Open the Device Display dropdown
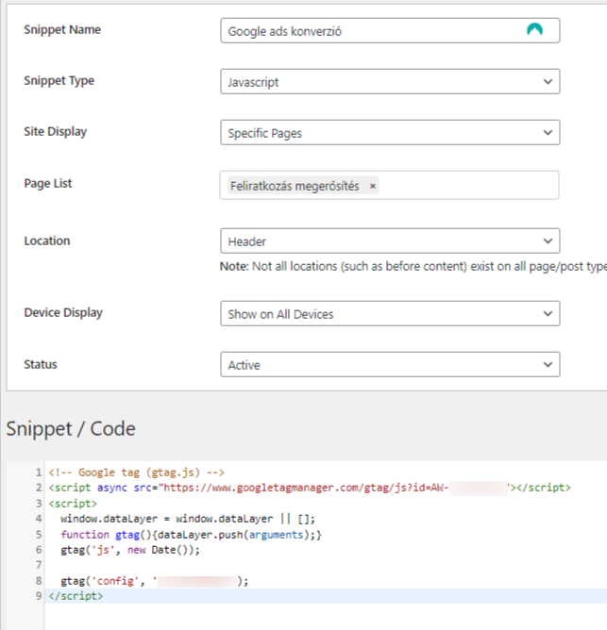Image resolution: width=607 pixels, height=630 pixels. point(390,313)
